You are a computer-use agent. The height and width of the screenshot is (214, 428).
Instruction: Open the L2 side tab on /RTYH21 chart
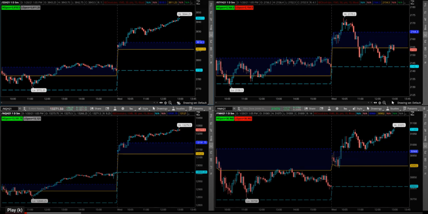425,56
